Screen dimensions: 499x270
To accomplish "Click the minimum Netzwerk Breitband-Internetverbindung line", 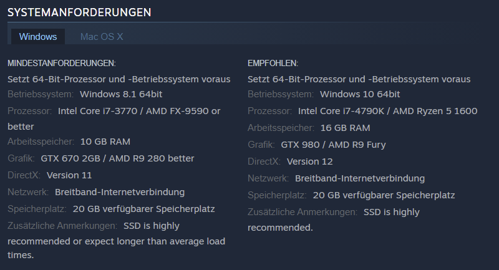I will pyautogui.click(x=120, y=192).
